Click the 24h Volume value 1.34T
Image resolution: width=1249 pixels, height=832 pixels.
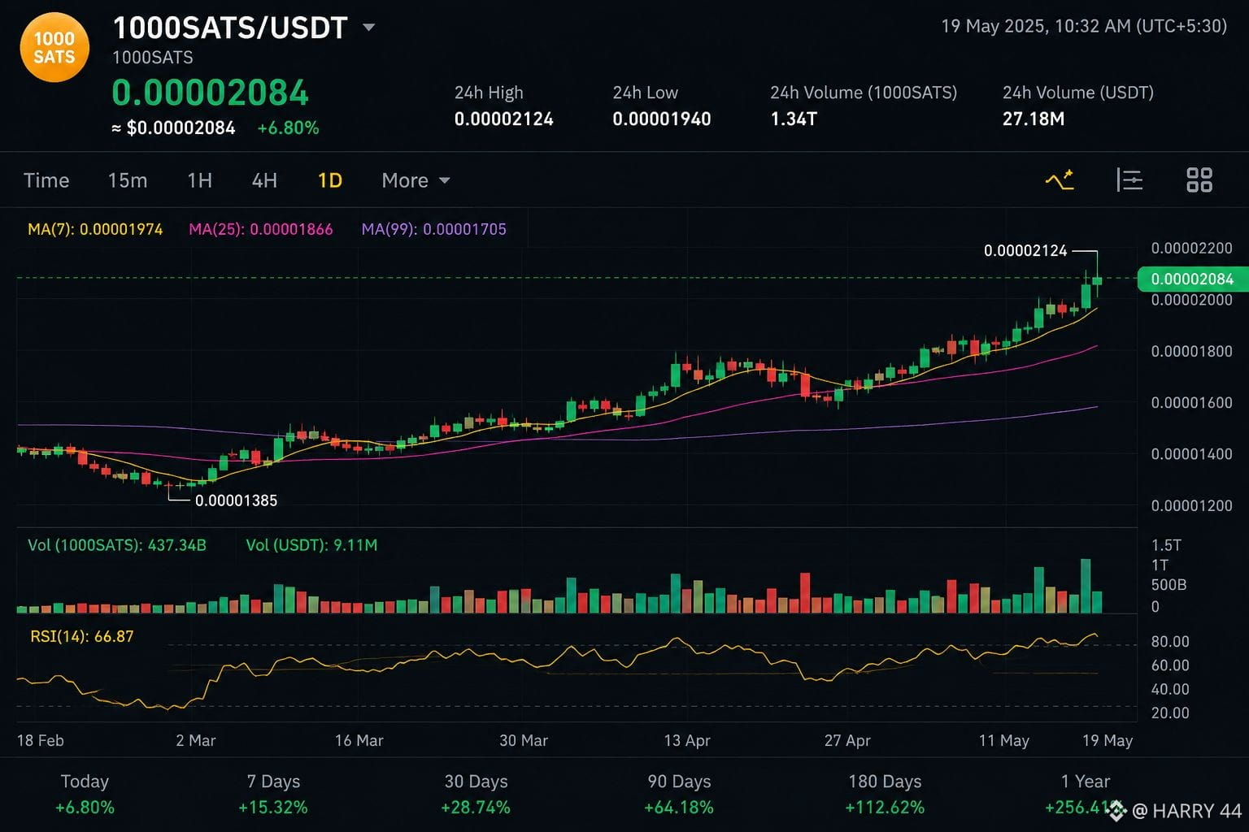point(794,119)
